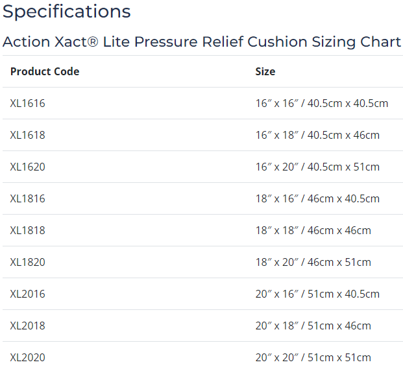Select product code XL1618

28,135
